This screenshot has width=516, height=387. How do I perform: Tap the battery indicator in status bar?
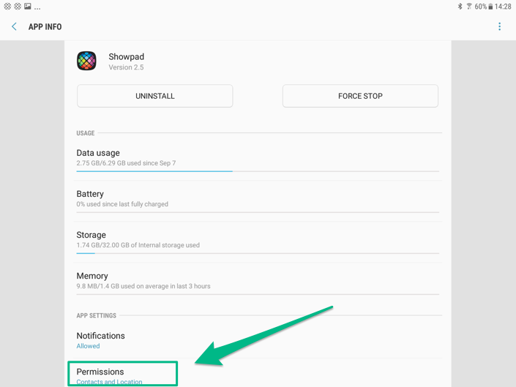490,7
